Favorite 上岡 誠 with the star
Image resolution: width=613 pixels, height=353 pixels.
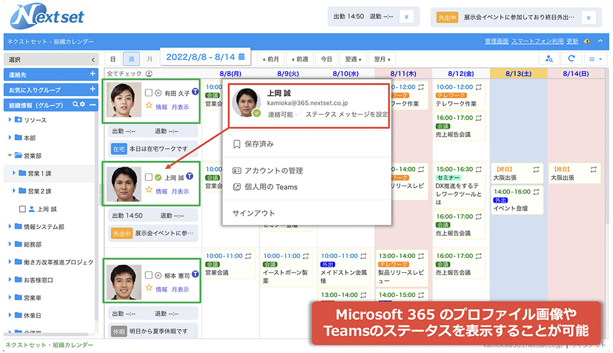point(149,190)
